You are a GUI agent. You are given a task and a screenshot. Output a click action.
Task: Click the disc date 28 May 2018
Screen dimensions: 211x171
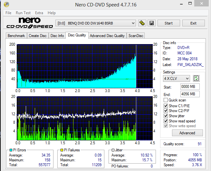point(187,59)
